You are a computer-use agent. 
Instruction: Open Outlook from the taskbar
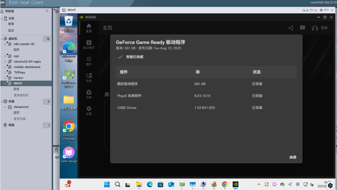pos(171,184)
